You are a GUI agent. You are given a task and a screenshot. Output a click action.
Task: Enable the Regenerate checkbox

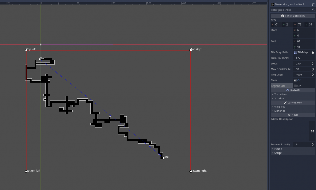[x=295, y=86]
